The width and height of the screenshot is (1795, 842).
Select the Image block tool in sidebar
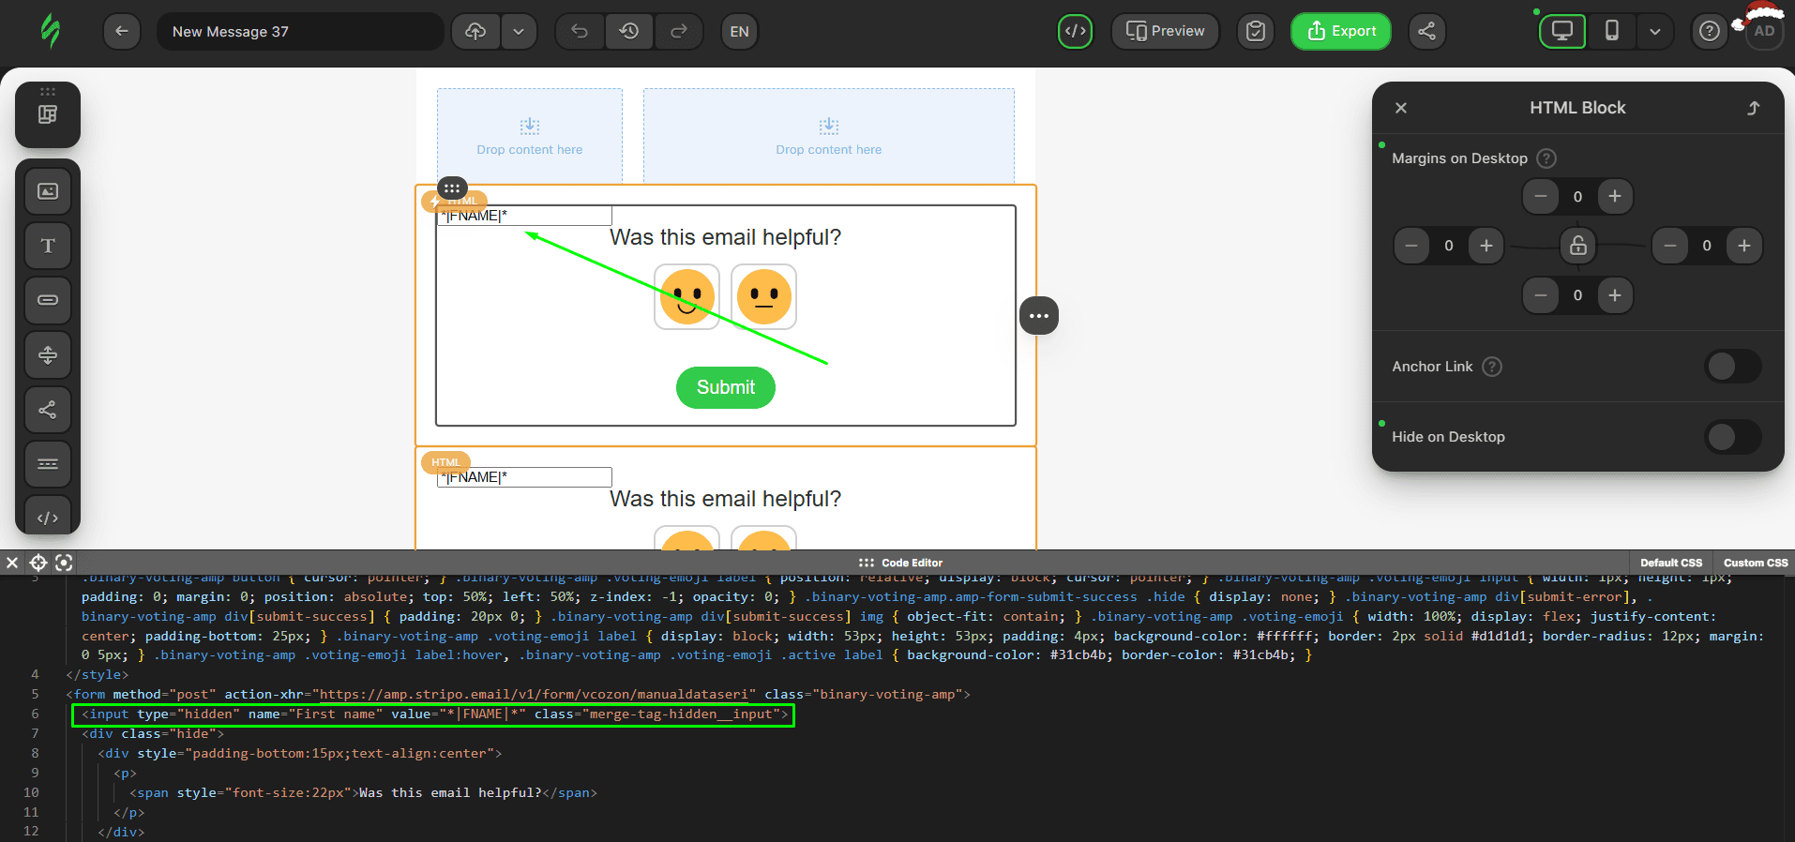[48, 191]
